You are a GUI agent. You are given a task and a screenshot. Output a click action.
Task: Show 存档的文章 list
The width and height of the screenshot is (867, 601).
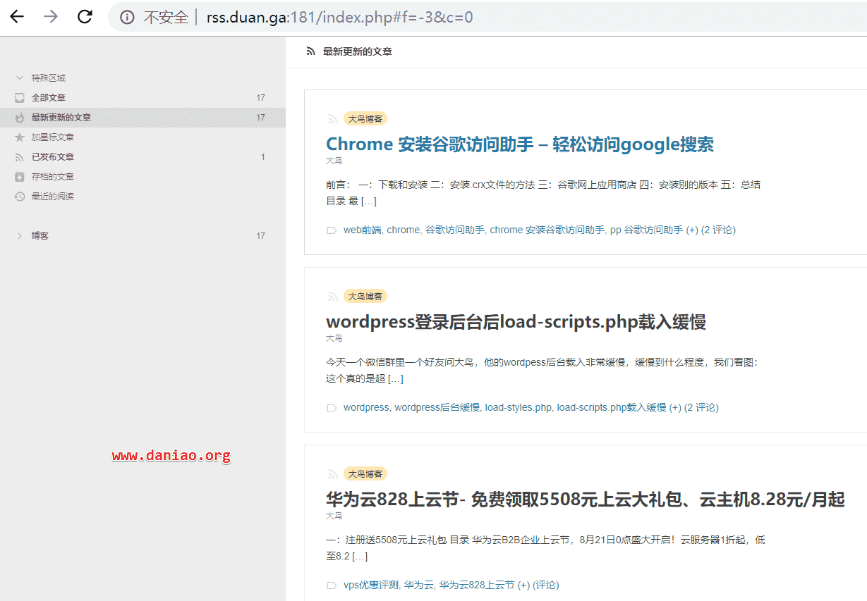[x=53, y=177]
